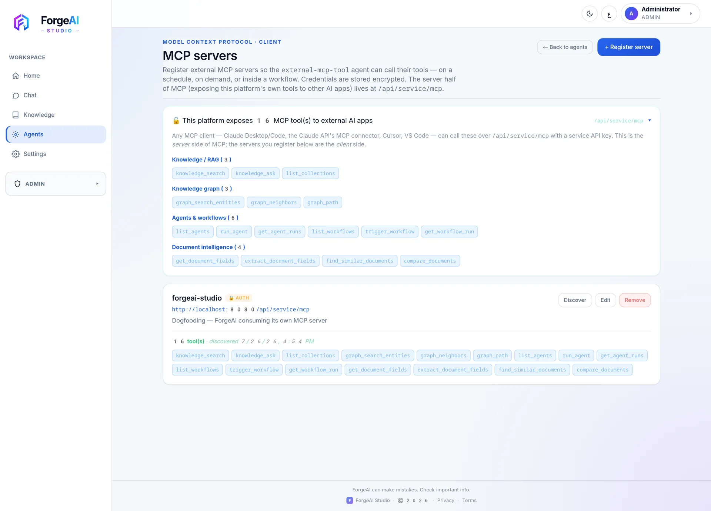Viewport: 711px width, 511px height.
Task: Open Settings in the workspace menu
Action: tap(56, 154)
